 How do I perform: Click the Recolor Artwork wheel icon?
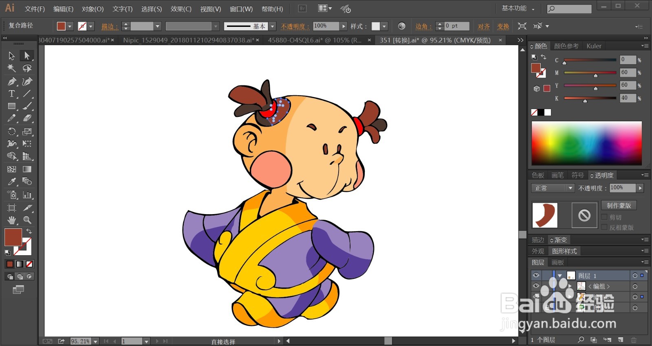(x=402, y=26)
